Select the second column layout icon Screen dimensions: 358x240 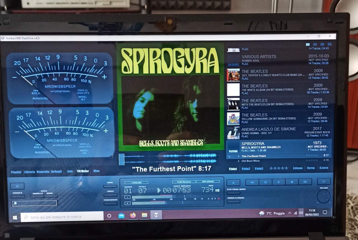[315, 44]
